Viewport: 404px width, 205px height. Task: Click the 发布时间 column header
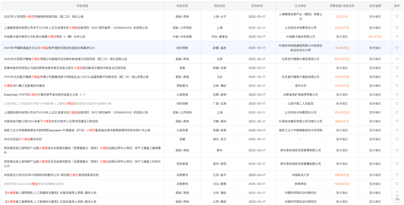(x=257, y=6)
